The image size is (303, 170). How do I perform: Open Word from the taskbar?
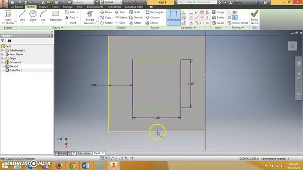[85, 165]
